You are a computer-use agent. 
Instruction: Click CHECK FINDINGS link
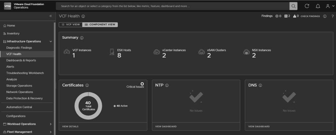[310, 16]
